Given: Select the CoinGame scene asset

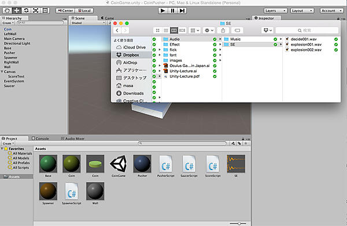Looking at the screenshot, I should 119,166.
